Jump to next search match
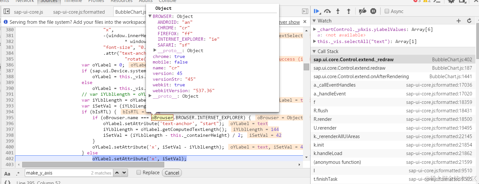Image resolution: width=479 pixels, height=184 pixels. [124, 173]
